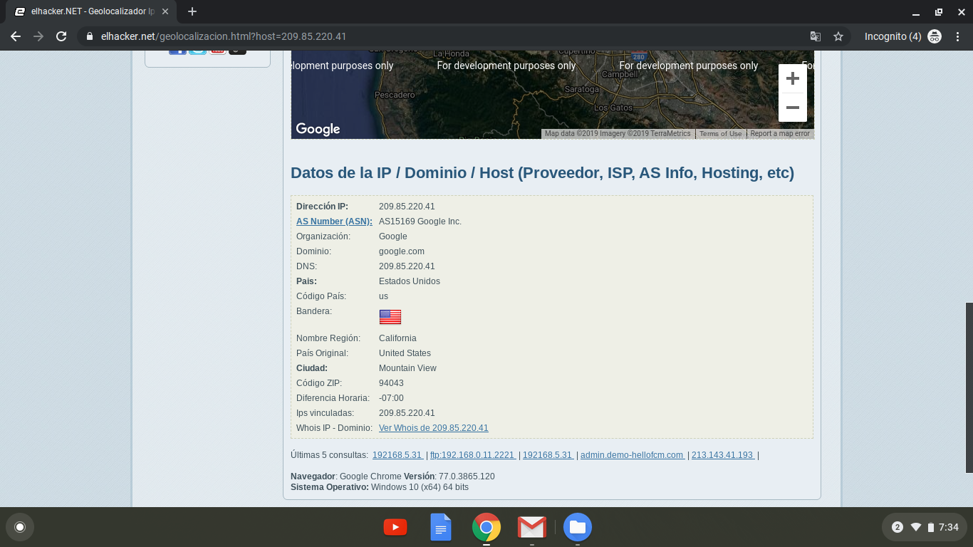Click the browser forward arrow

click(38, 36)
